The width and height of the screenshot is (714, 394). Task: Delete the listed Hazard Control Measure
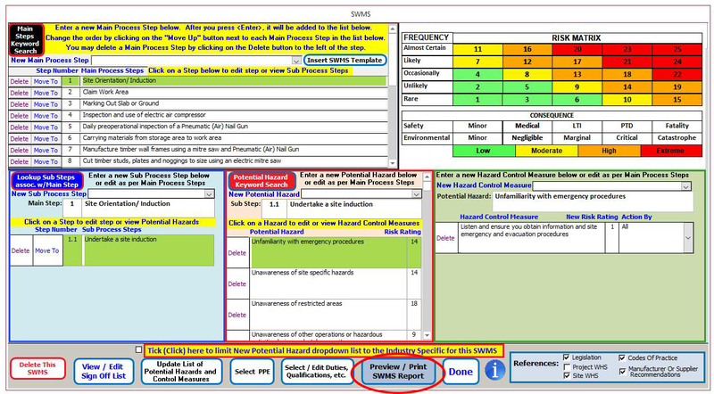[x=445, y=238]
